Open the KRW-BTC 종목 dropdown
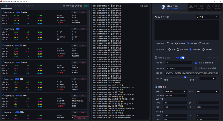This screenshot has height=121, width=223. [175, 91]
